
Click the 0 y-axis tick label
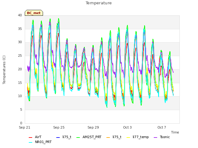[x=21, y=123]
